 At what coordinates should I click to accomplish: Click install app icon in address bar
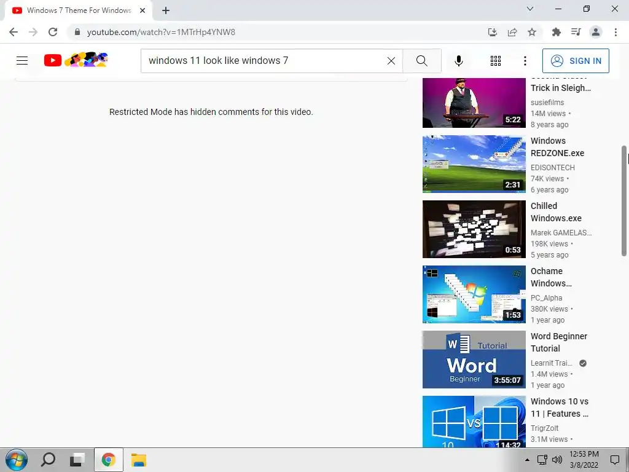pyautogui.click(x=492, y=32)
